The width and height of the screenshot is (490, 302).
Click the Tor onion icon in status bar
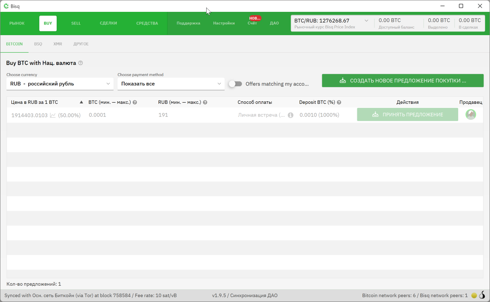[482, 295]
